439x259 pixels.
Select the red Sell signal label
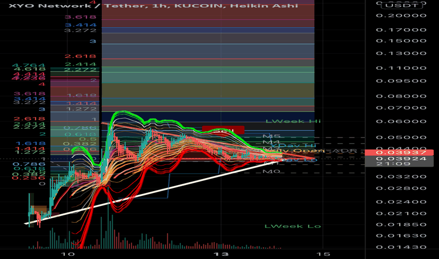click(x=223, y=130)
